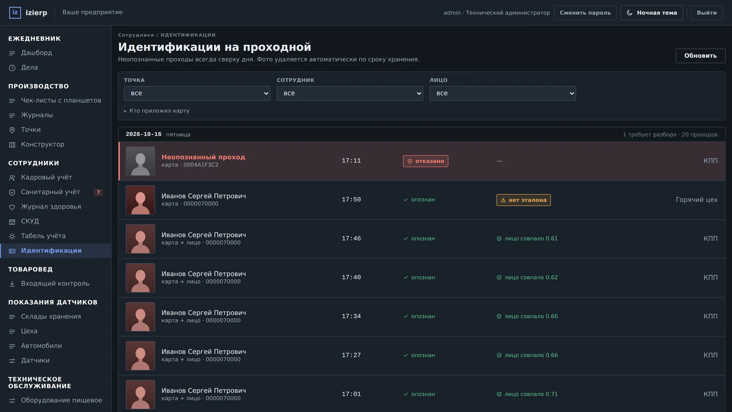
Task: Open the Лицо filter dropdown
Action: 503,93
